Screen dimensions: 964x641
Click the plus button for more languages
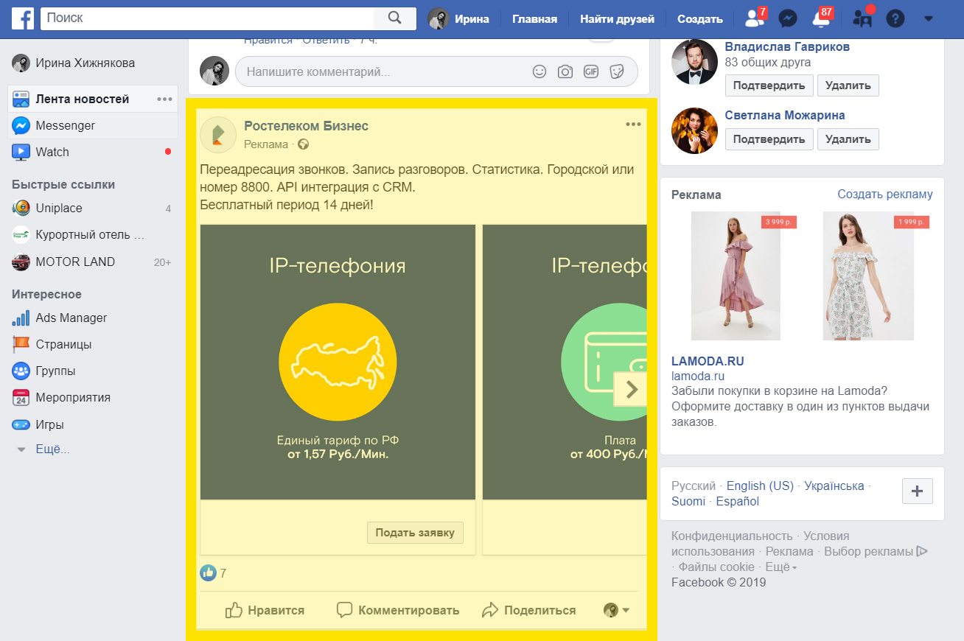click(918, 491)
